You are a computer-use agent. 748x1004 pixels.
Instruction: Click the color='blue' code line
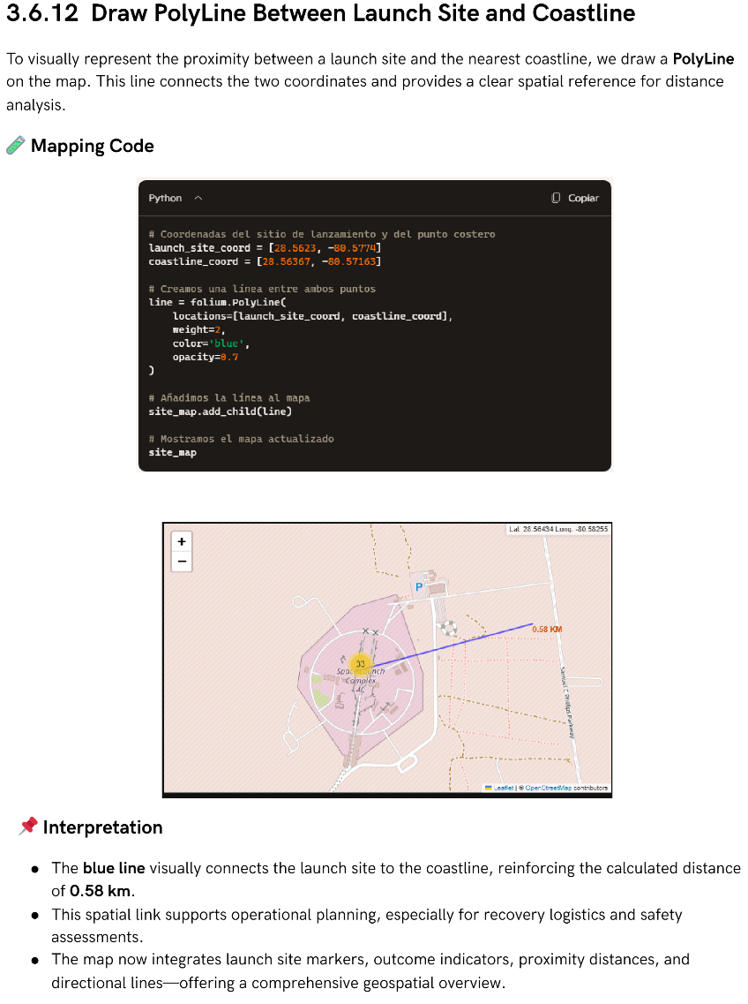211,343
